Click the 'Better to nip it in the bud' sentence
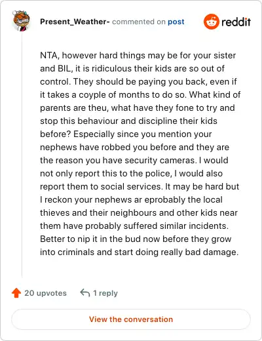The image size is (262, 341). 140,246
